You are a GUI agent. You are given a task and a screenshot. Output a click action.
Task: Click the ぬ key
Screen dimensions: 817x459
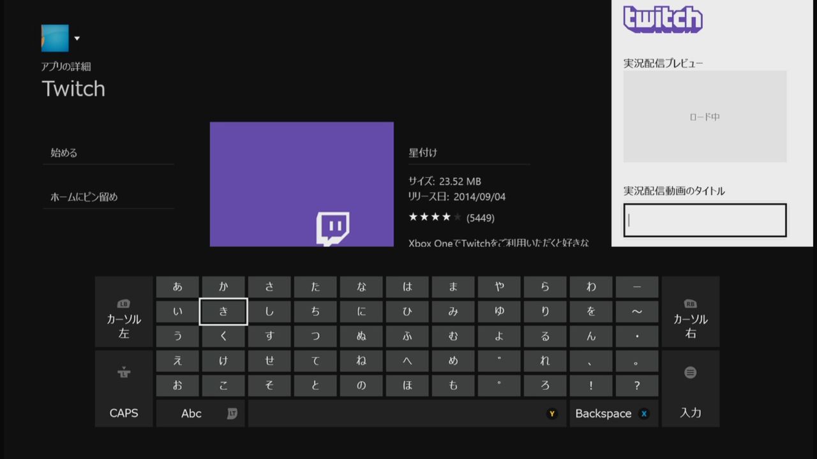[361, 336]
